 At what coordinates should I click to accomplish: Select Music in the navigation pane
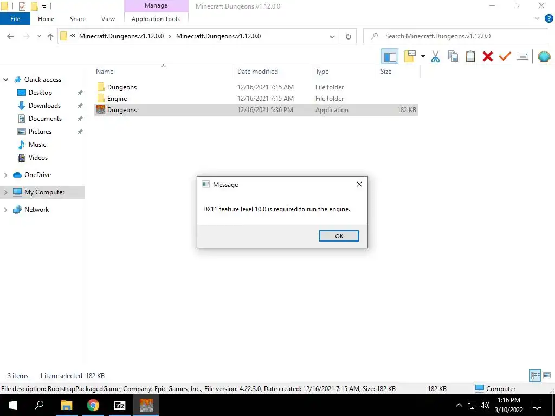[37, 144]
